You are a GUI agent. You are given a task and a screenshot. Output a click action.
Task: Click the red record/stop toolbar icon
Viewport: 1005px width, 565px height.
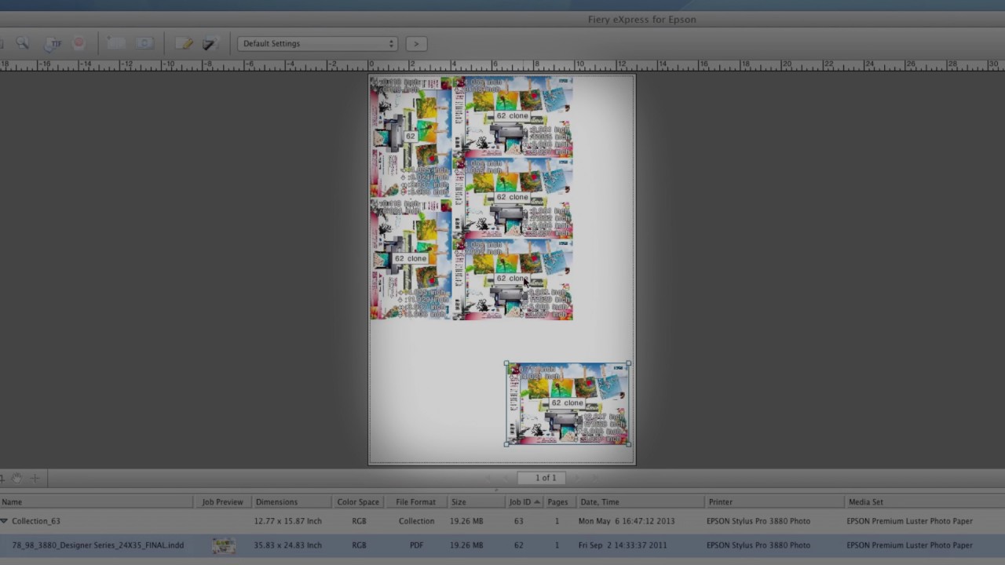(x=79, y=44)
